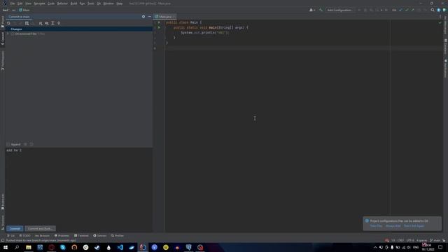Select the Changes row in commit tree

coord(79,29)
